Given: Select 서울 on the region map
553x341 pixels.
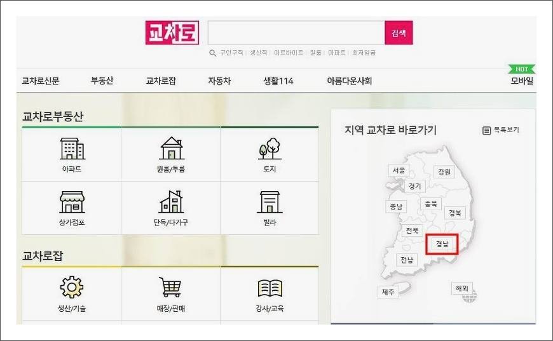Looking at the screenshot, I should tap(399, 170).
